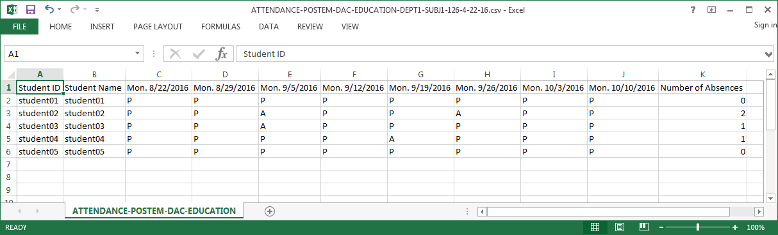Add a new sheet with the plus icon

[x=270, y=211]
